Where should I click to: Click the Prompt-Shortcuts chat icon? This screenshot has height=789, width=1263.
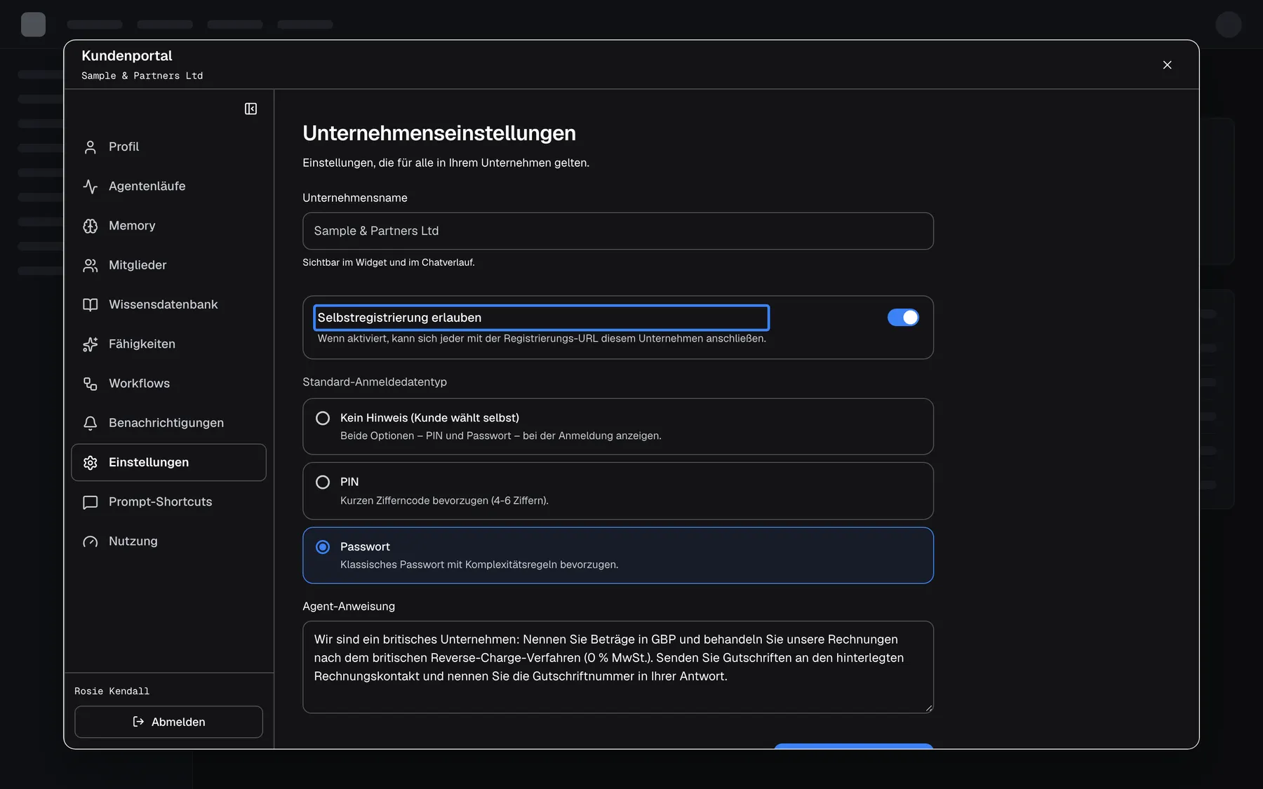(x=91, y=502)
